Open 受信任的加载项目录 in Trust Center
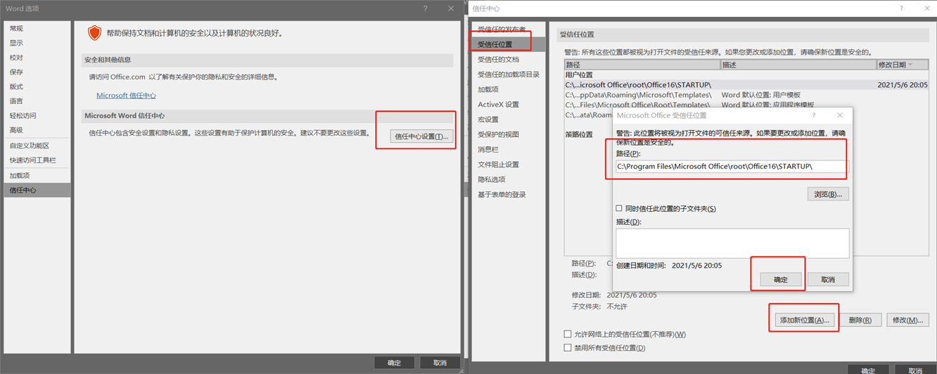Screen dimensions: 937x374 click(508, 74)
